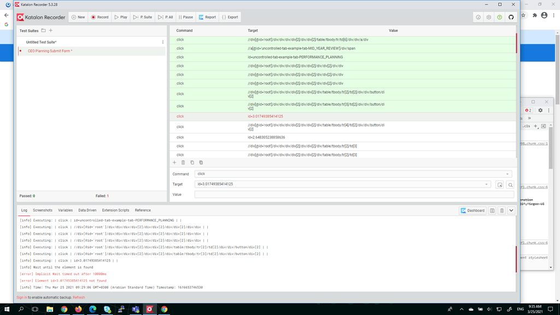This screenshot has width=560, height=315.
Task: Expand the Target dropdown arrow
Action: click(486, 184)
